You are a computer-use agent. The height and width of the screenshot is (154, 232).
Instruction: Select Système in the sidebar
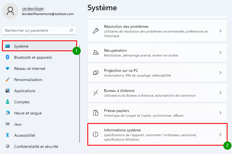tap(40, 46)
